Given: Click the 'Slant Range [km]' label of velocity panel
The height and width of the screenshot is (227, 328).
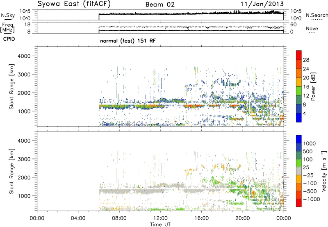Looking at the screenshot, I should click(x=11, y=171).
